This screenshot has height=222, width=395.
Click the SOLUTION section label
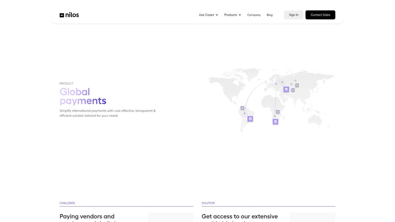click(x=208, y=203)
